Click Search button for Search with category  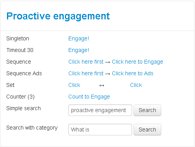147,130
